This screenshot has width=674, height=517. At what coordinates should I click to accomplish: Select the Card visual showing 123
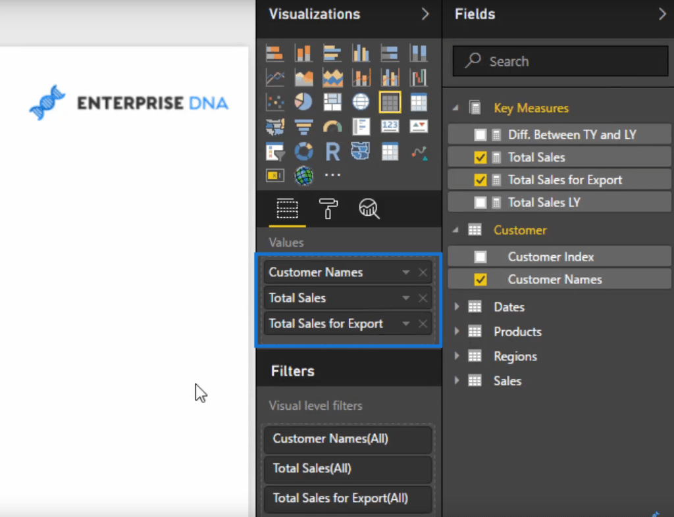[x=390, y=127]
